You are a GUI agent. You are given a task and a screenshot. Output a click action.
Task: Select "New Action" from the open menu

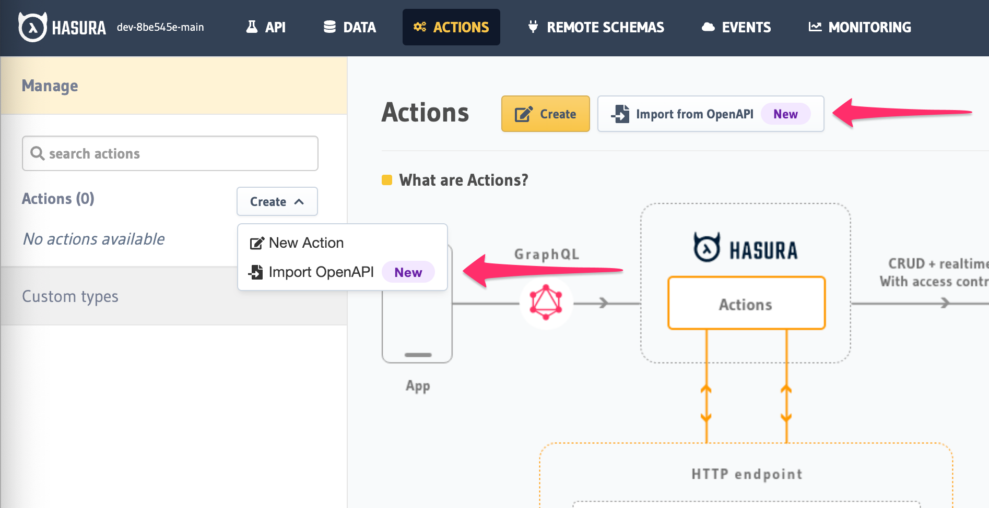[305, 242]
